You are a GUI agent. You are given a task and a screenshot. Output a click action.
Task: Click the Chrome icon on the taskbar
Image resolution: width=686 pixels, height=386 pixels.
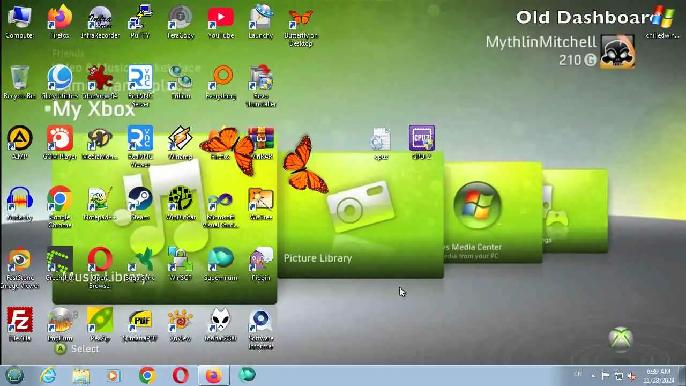click(x=147, y=375)
